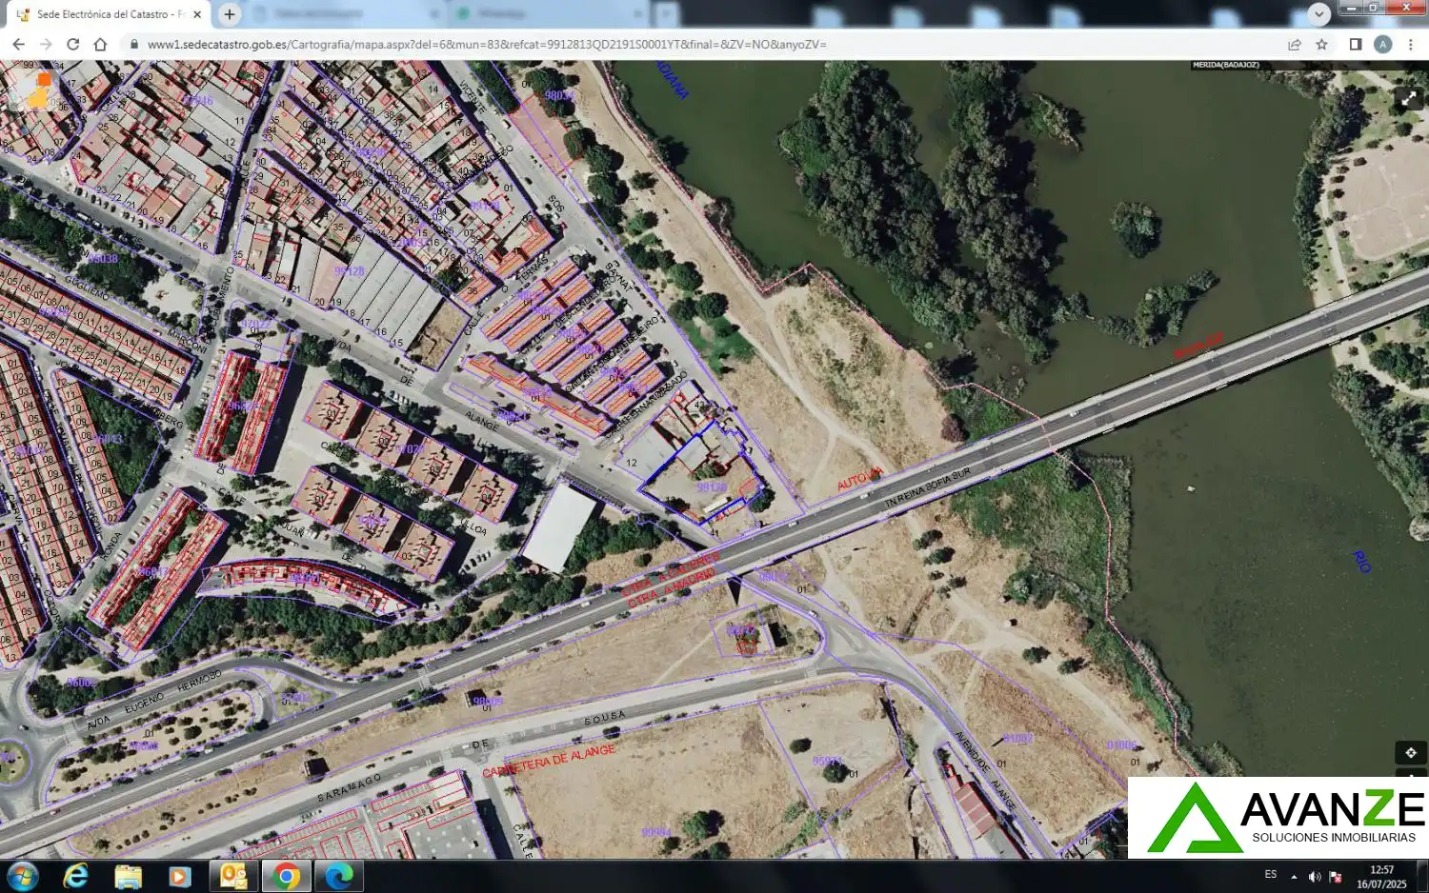Click the sedecatastro URL address bar

click(705, 44)
